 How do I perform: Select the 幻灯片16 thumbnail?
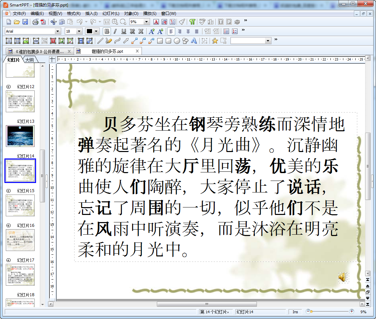pyautogui.click(x=20, y=240)
